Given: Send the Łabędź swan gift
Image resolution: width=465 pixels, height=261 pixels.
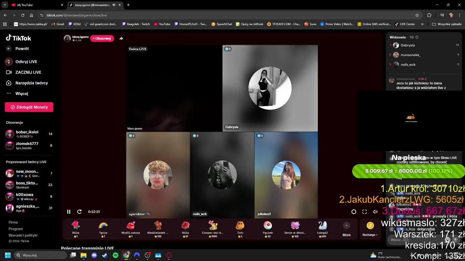Looking at the screenshot, I should [x=322, y=229].
